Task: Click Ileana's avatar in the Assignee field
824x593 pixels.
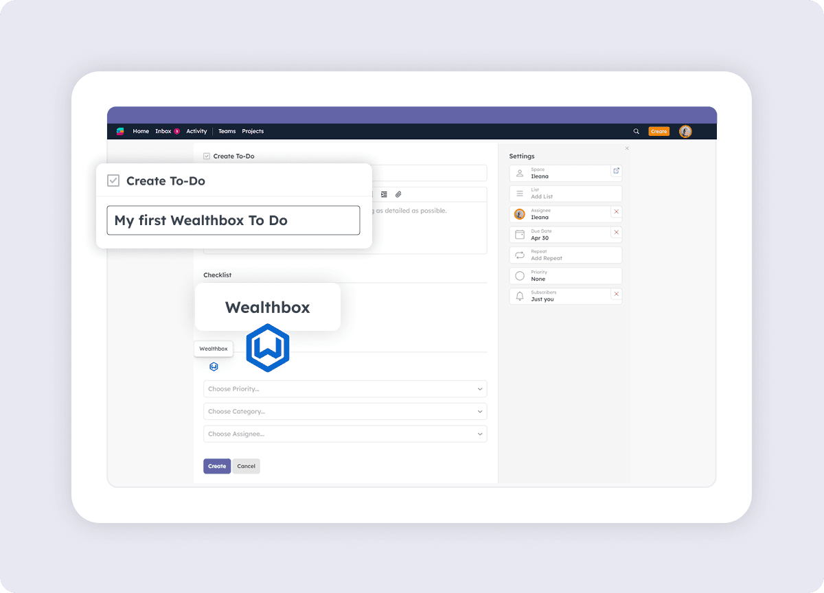Action: pos(520,214)
